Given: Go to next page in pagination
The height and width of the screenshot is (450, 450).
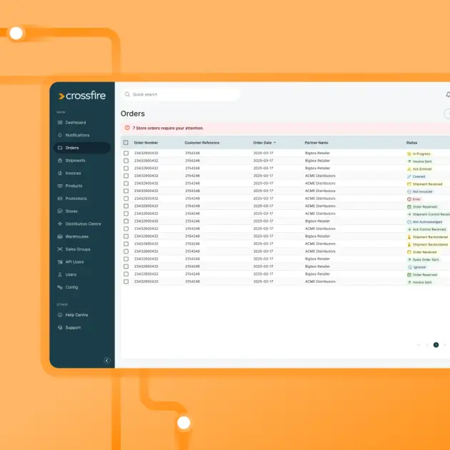Looking at the screenshot, I should [445, 345].
